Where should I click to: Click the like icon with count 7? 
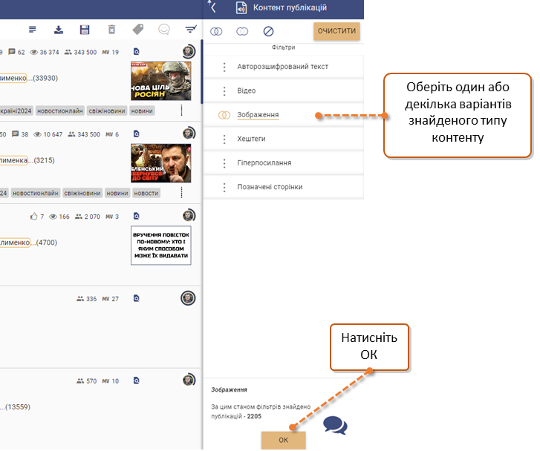click(x=33, y=217)
